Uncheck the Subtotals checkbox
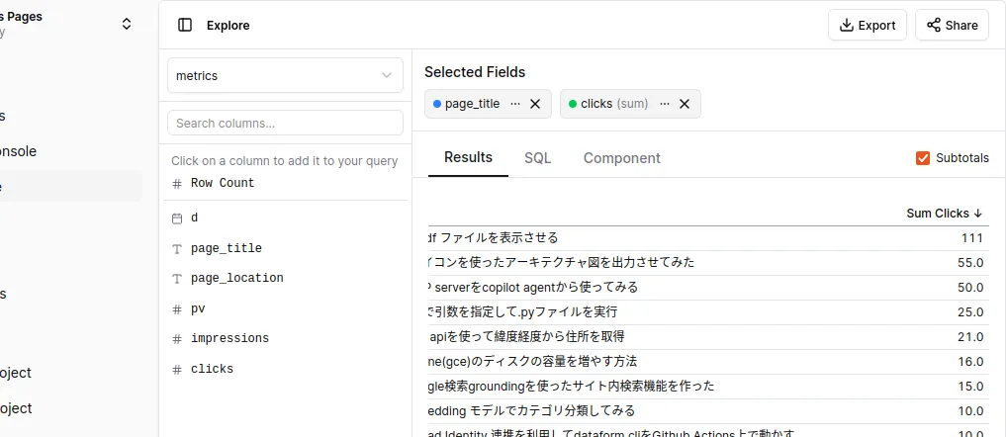 point(923,158)
